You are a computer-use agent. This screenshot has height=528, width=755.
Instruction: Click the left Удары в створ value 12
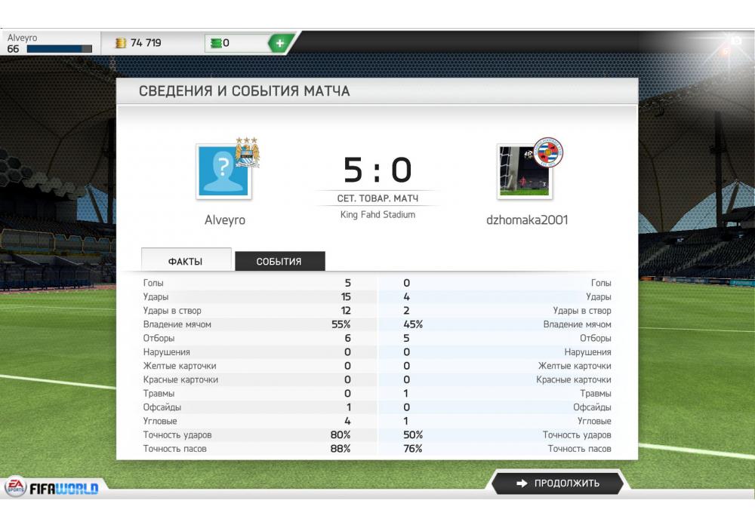[x=346, y=311]
